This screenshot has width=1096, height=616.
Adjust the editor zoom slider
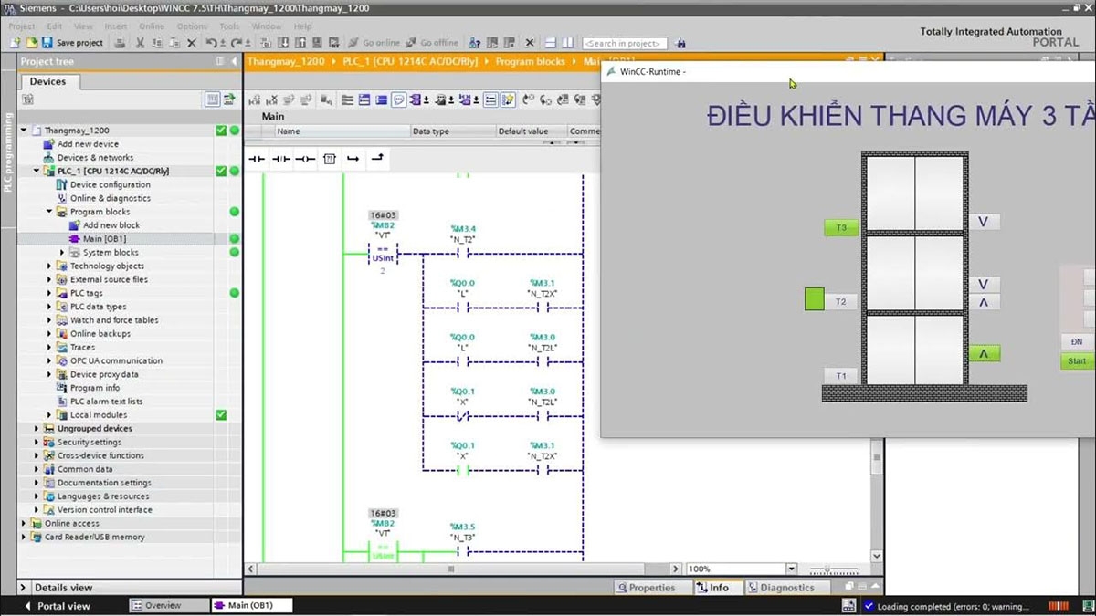(x=828, y=569)
